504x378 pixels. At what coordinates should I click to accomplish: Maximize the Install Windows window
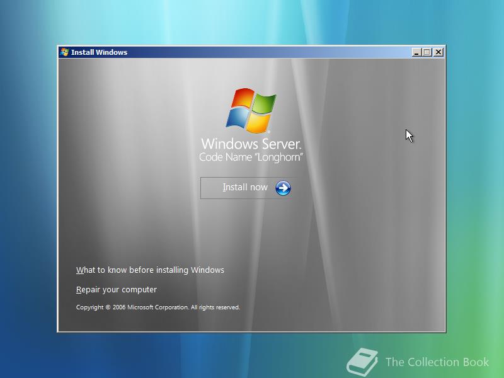(x=427, y=52)
